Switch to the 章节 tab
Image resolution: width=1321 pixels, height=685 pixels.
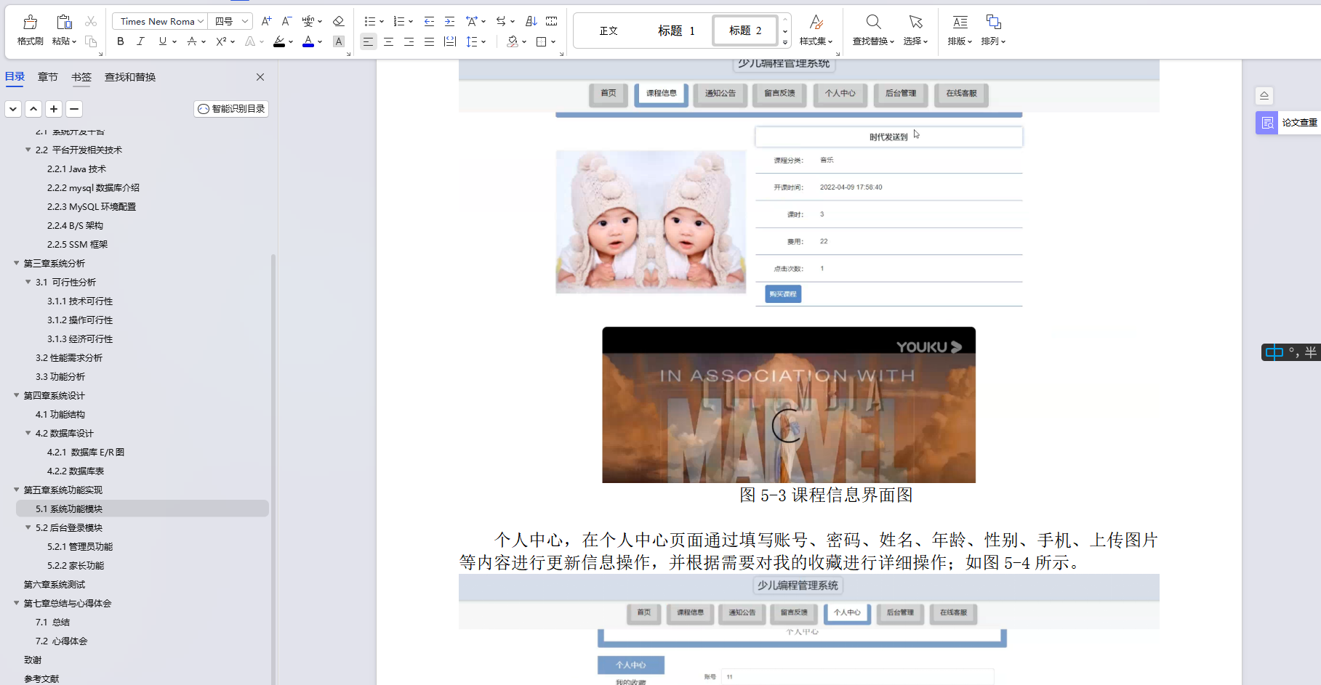pyautogui.click(x=48, y=77)
